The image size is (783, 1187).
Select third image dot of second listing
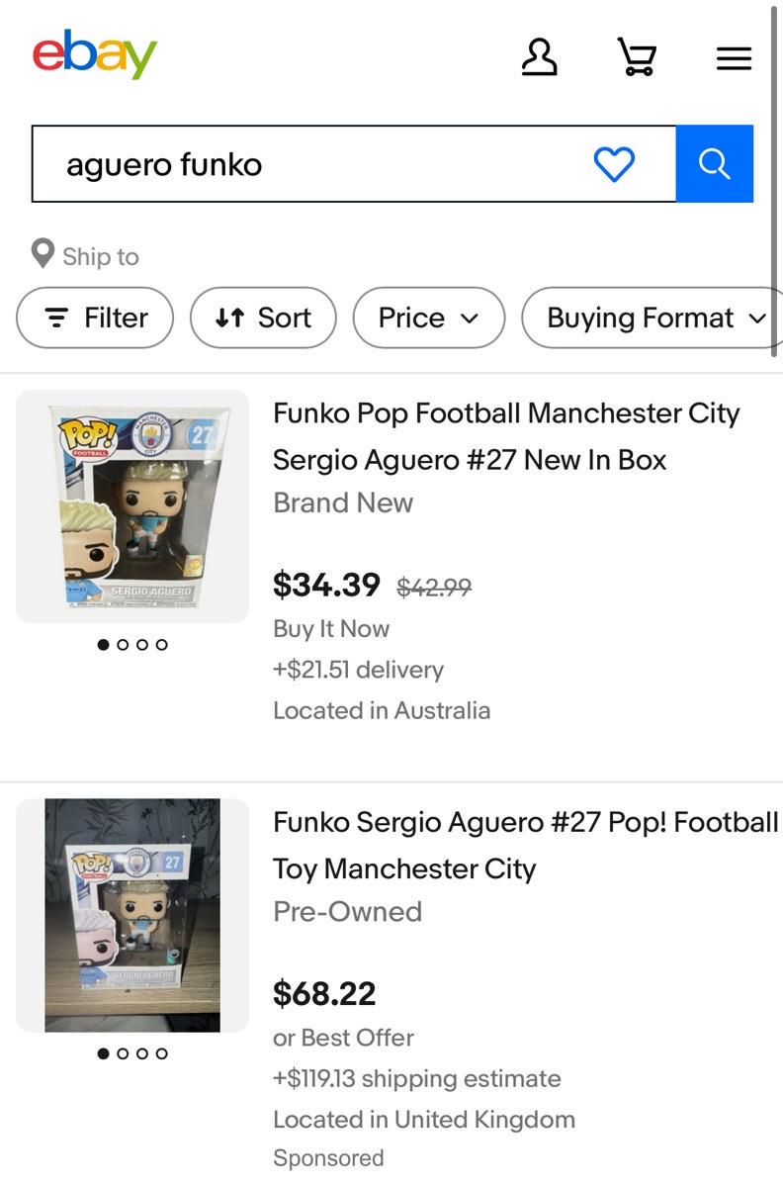142,1053
